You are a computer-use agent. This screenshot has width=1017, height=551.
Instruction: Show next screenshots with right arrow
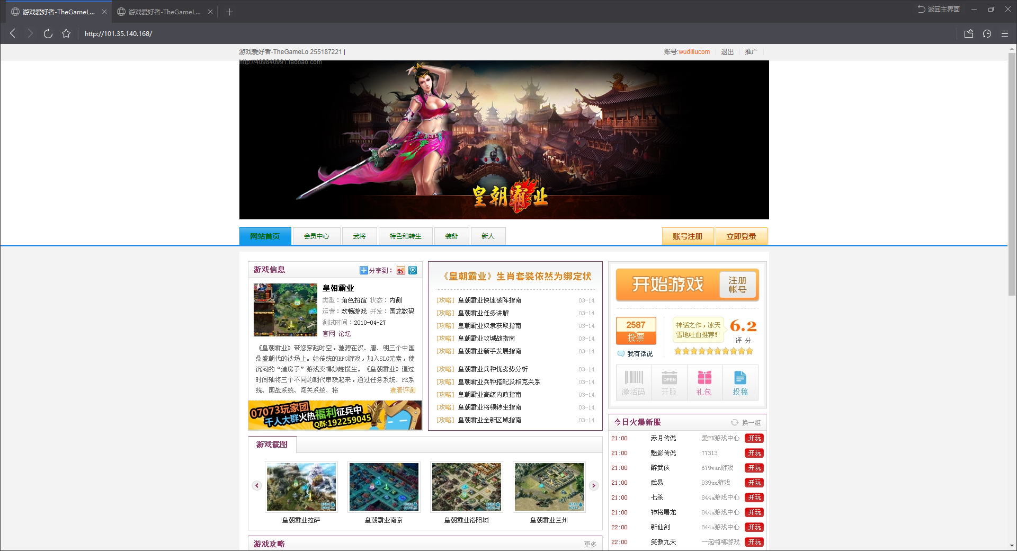pyautogui.click(x=594, y=485)
